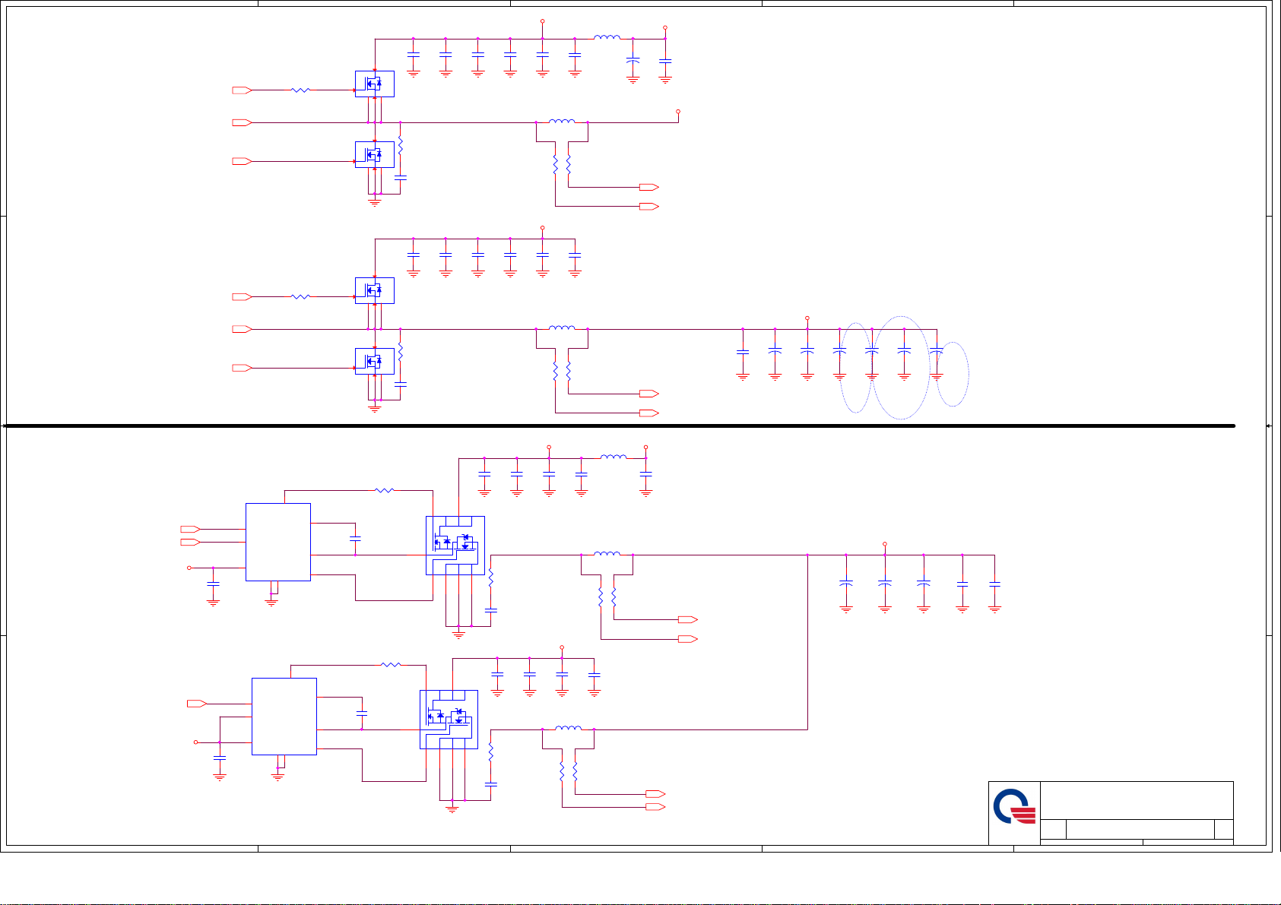Viewport: 1281px width, 905px height.
Task: Select the lowest dual-MOSFET package symbol
Action: click(449, 720)
